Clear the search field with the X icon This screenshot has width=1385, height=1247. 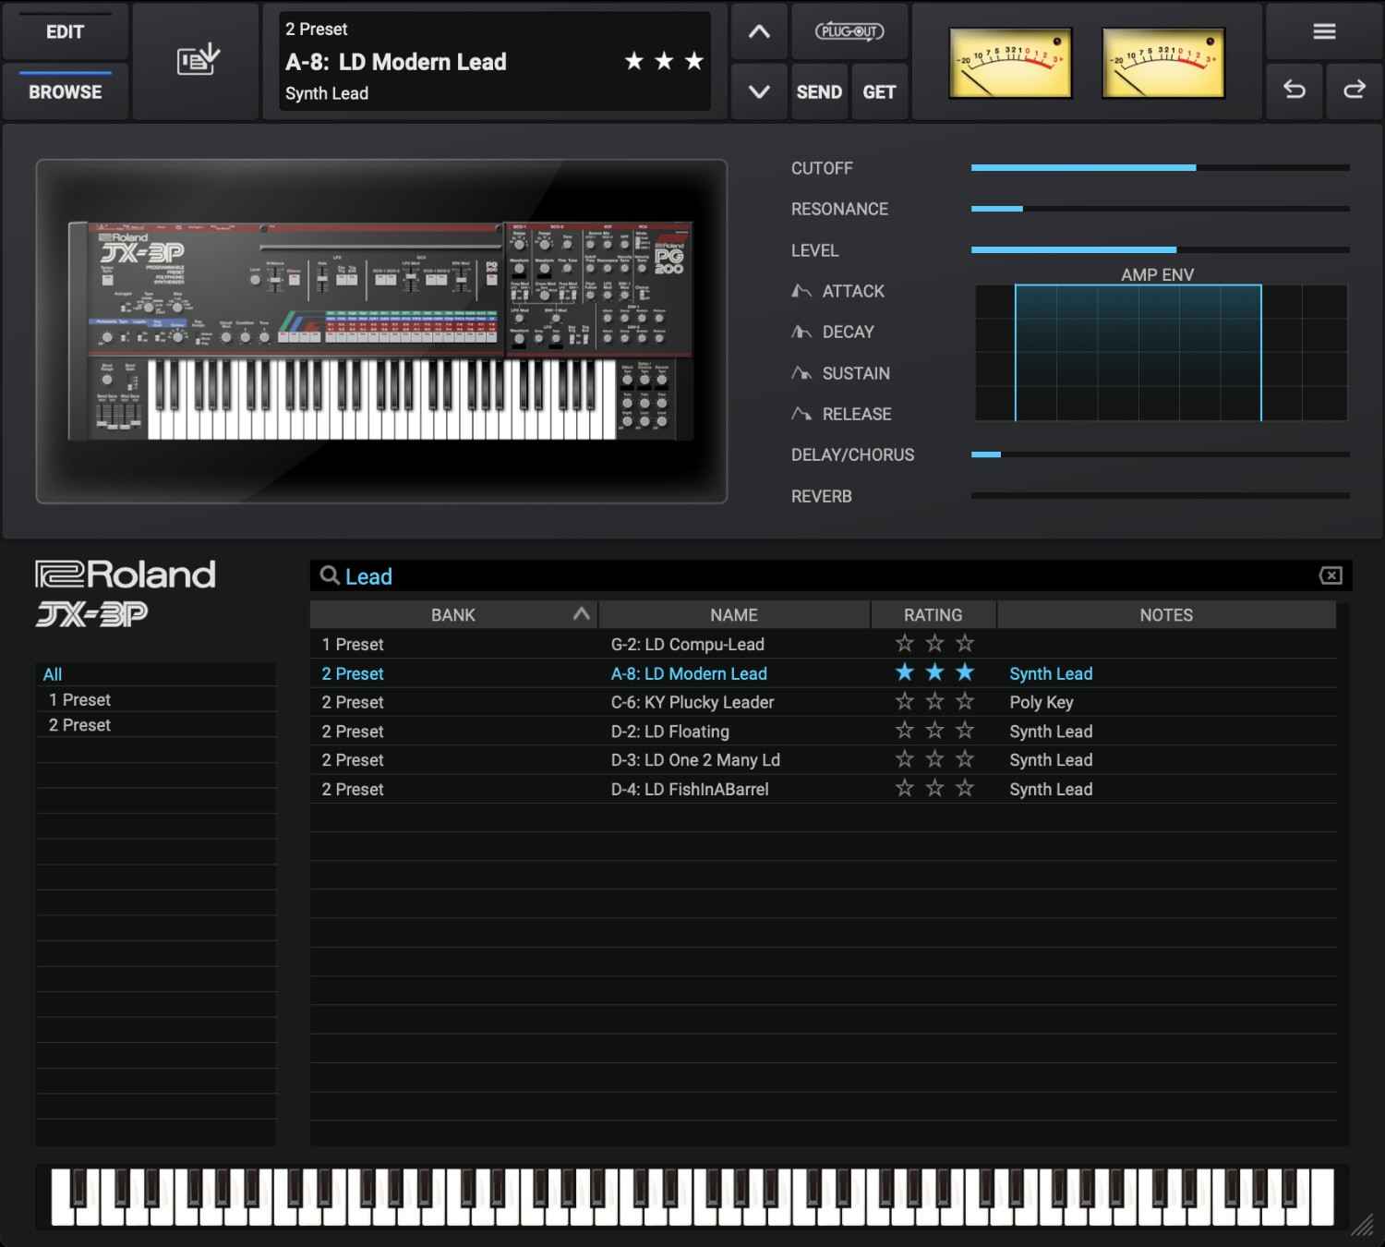click(1331, 575)
